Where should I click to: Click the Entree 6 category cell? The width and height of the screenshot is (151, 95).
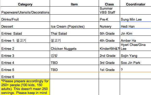click(x=25, y=75)
